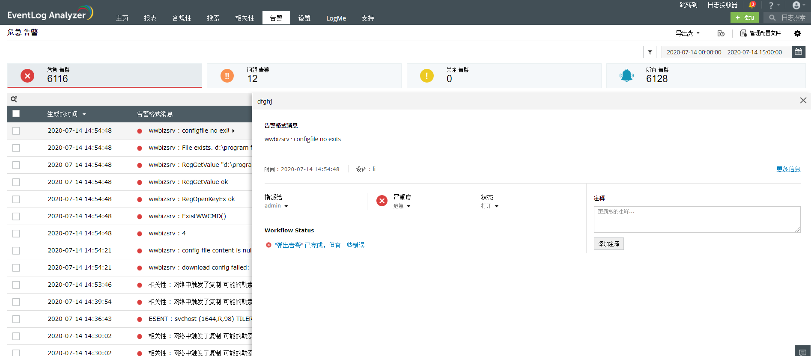The image size is (811, 356).
Task: Click the help question mark icon
Action: coord(771,6)
